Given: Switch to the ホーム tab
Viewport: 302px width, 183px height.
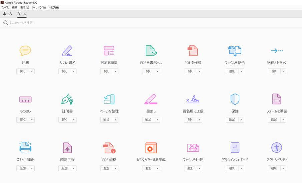Looking at the screenshot, I should tap(7, 14).
